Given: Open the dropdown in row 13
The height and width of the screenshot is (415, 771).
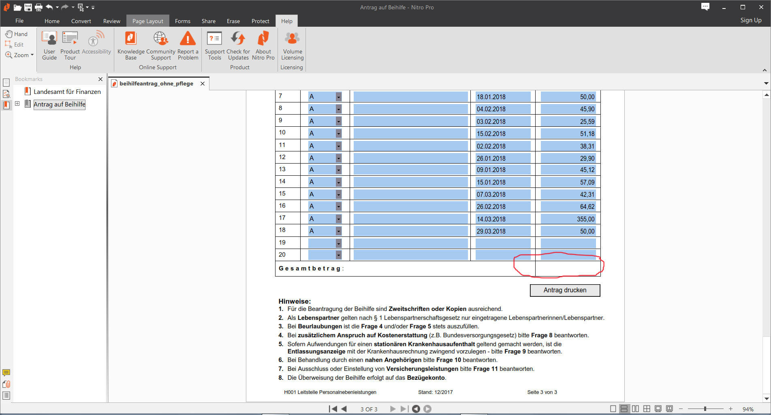Looking at the screenshot, I should tap(338, 170).
